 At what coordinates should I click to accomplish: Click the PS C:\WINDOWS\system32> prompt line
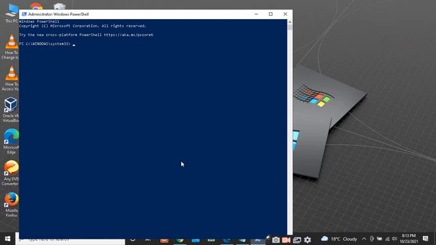(45, 44)
